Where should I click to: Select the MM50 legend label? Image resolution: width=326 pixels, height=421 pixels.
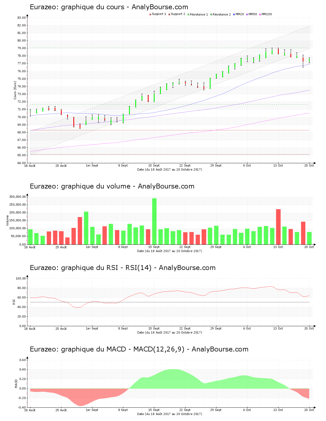(253, 14)
